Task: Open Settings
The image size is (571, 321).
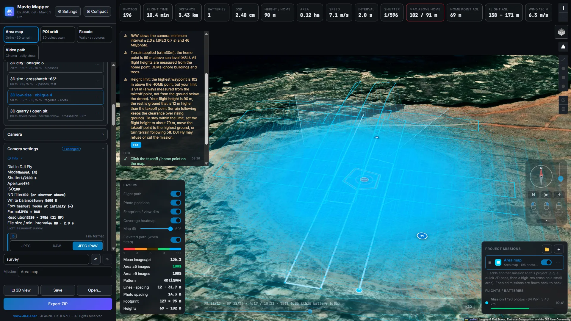Action: pos(68,11)
